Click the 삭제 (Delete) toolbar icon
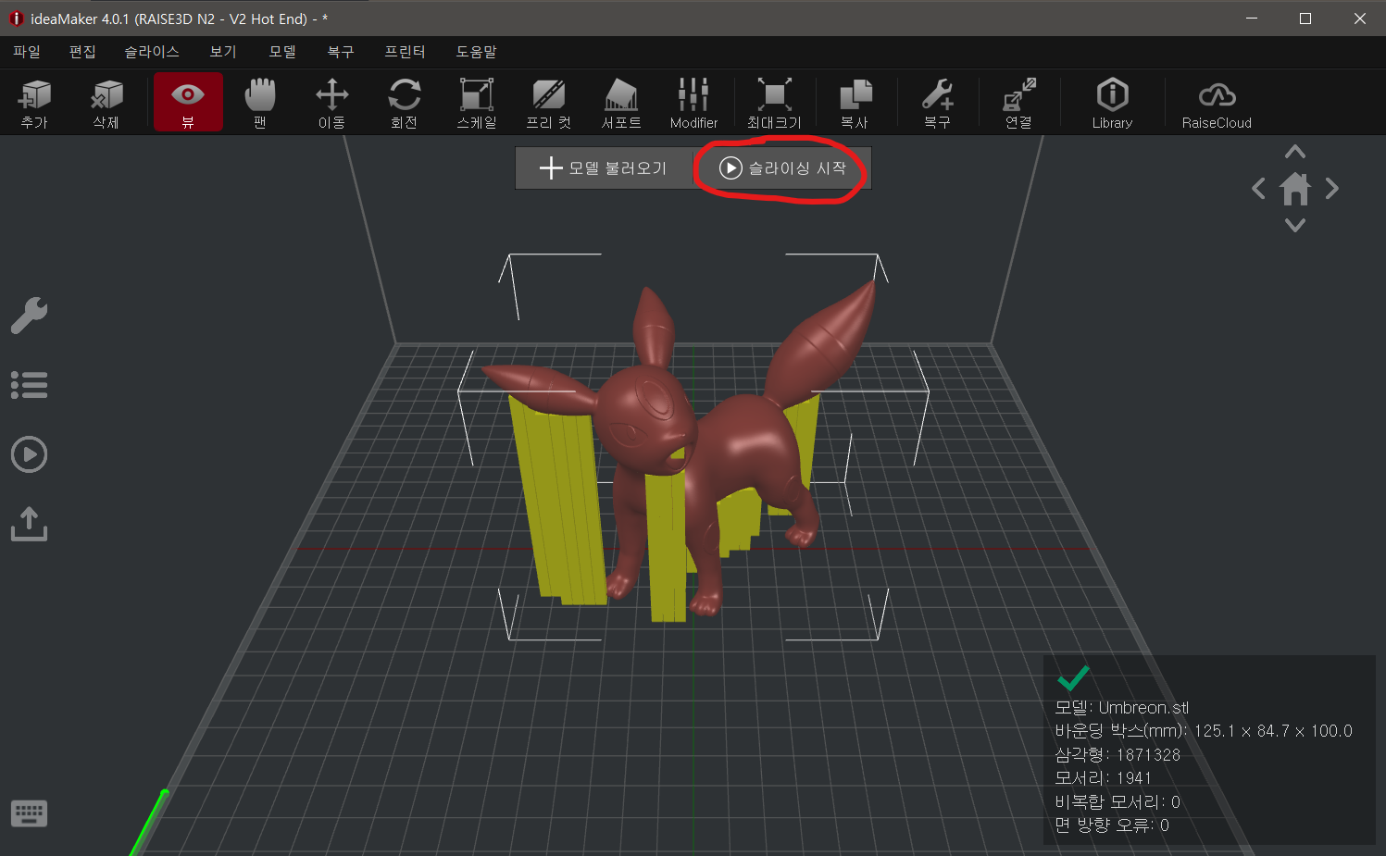 tap(106, 103)
